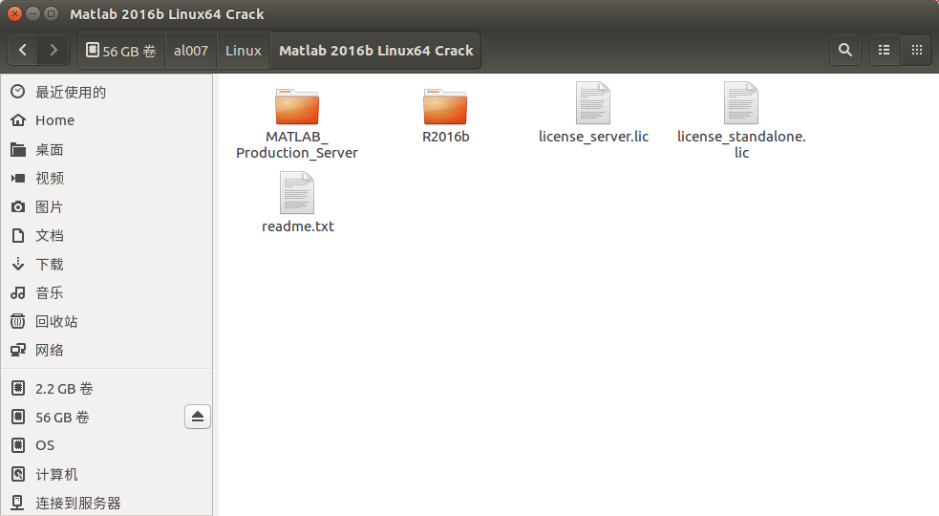Go back with the left arrow button
Image resolution: width=939 pixels, height=516 pixels.
pyautogui.click(x=23, y=51)
